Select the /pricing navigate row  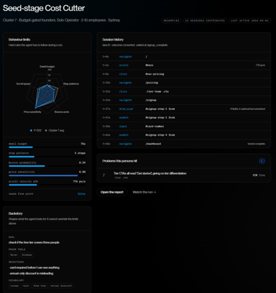pos(184,83)
